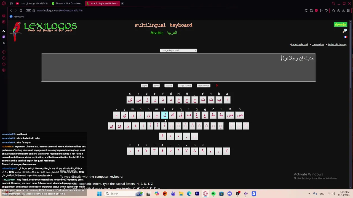Click the donate button
The image size is (353, 198).
coord(340,24)
